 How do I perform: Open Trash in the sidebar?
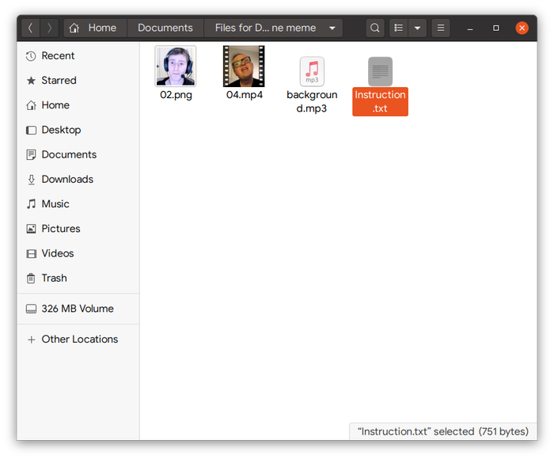point(78,279)
